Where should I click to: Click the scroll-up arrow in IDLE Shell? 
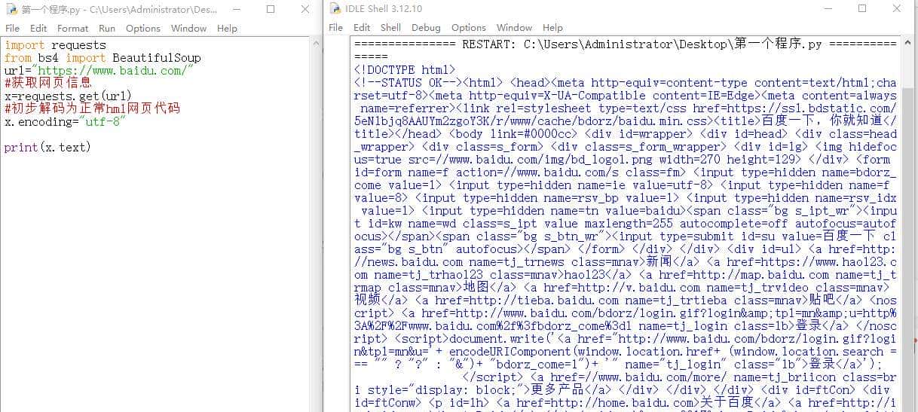907,42
